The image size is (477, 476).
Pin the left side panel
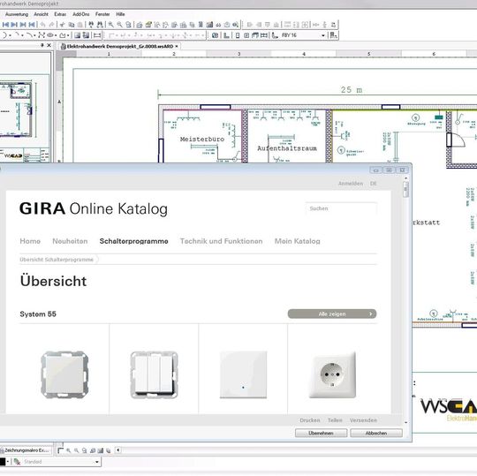(42, 45)
